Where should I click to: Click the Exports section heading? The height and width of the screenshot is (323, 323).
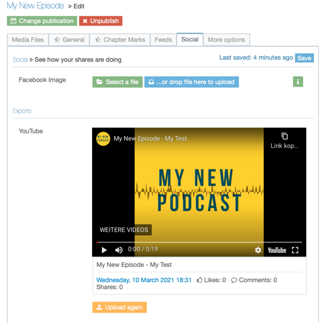pyautogui.click(x=22, y=111)
